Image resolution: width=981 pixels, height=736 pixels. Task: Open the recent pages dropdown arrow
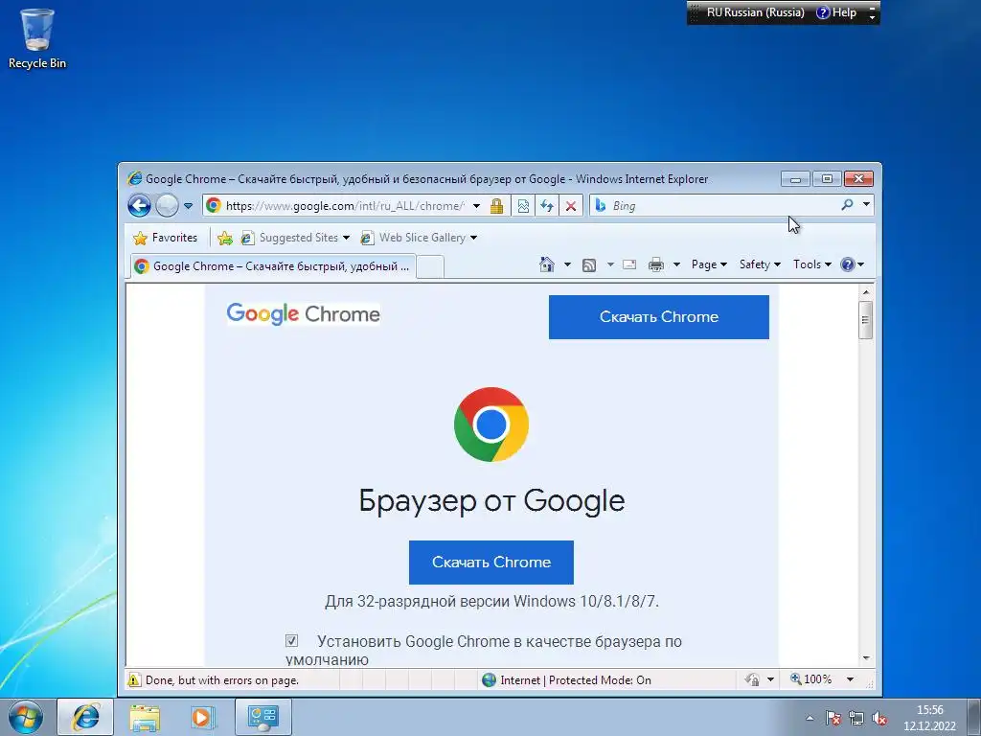(x=189, y=206)
